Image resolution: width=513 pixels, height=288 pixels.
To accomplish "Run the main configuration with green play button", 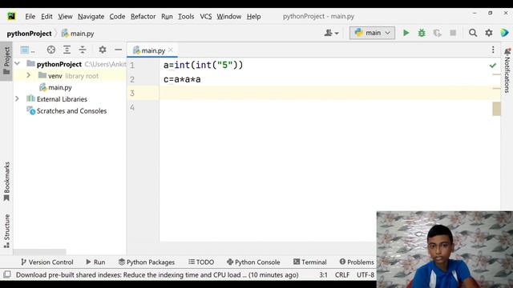I will pyautogui.click(x=406, y=33).
